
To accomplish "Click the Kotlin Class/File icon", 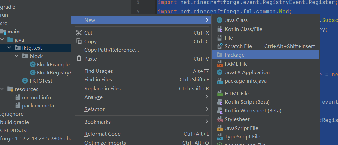I will pos(220,29).
